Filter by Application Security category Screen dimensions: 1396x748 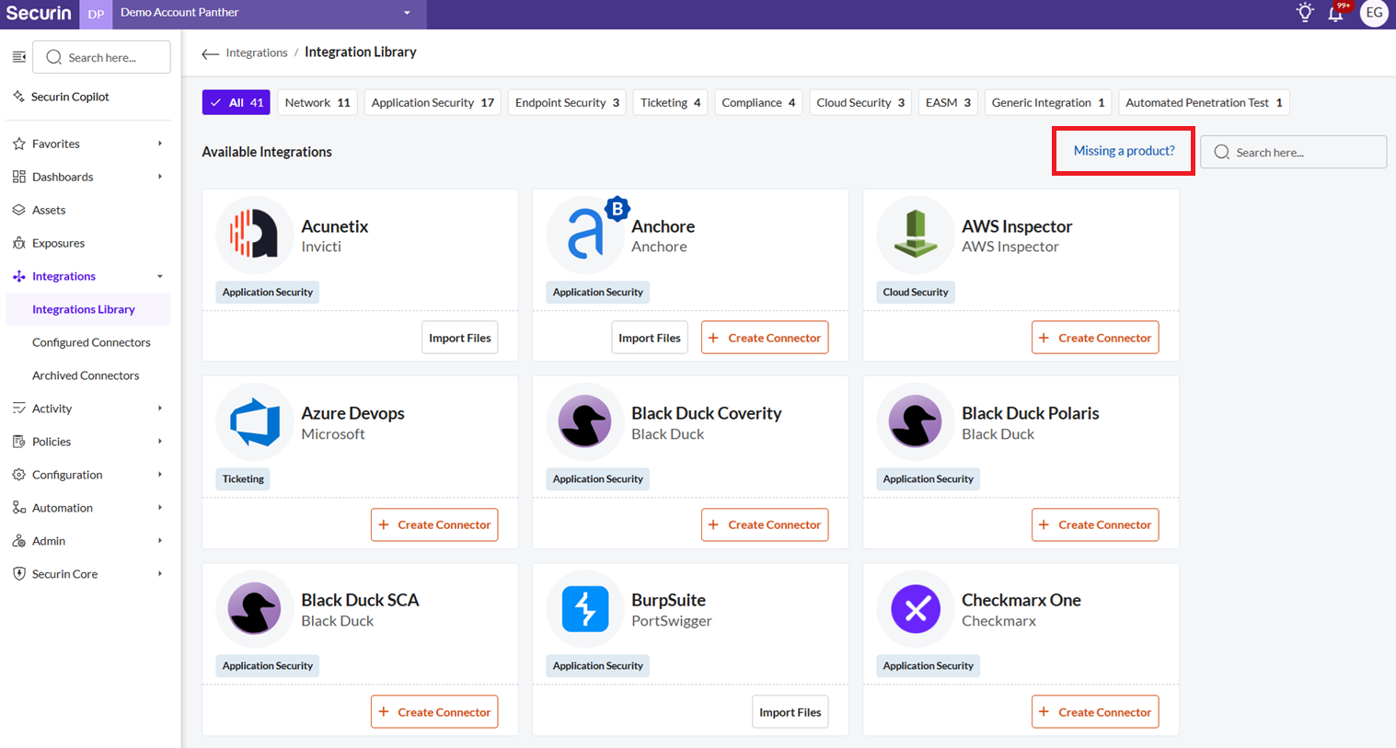pos(433,102)
